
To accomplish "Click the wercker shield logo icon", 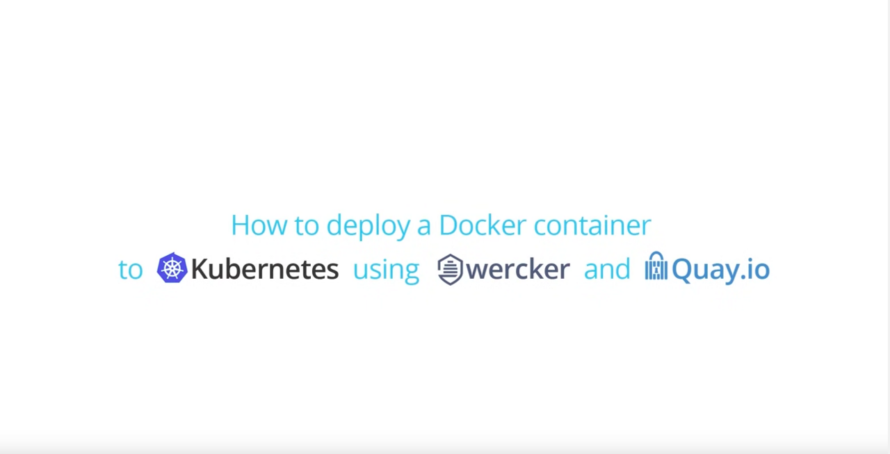I will point(450,270).
